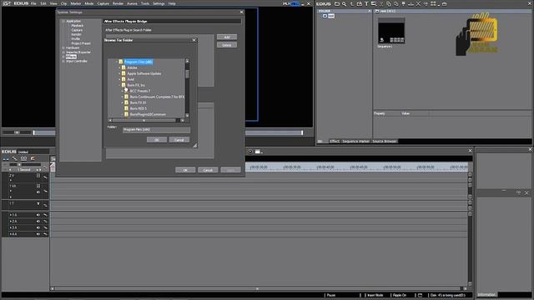Select the Boris FX 10 folder
Screen dimensions: 534x300
tap(138, 102)
